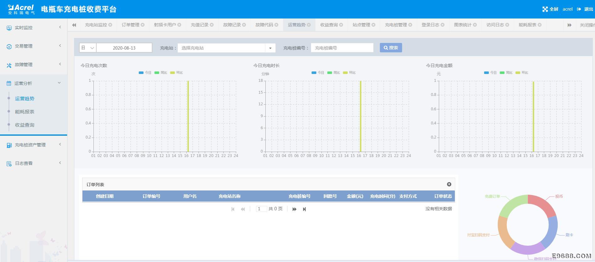Toggle 环比 legend in 今日充电次数 chart
The width and height of the screenshot is (595, 262).
[x=176, y=73]
